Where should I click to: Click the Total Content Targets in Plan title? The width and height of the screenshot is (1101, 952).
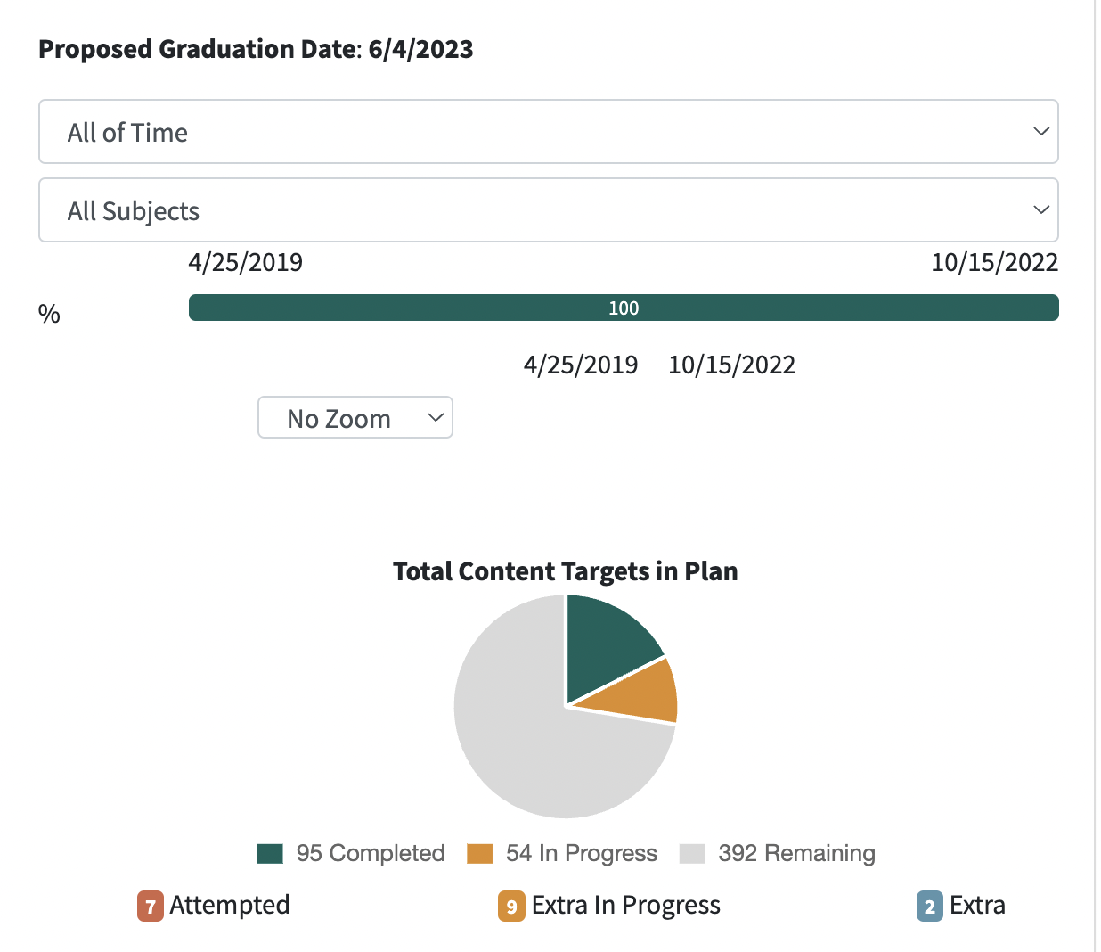565,571
